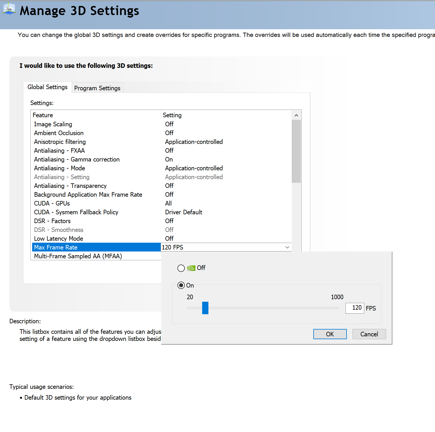435x432 pixels.
Task: Click the Feature column header
Action: (x=96, y=115)
